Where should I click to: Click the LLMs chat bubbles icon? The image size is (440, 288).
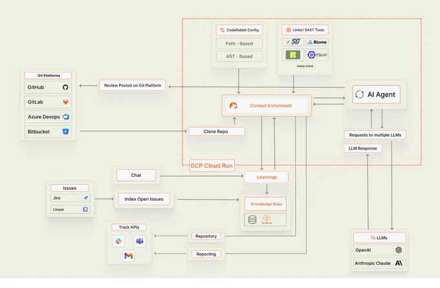(x=373, y=238)
